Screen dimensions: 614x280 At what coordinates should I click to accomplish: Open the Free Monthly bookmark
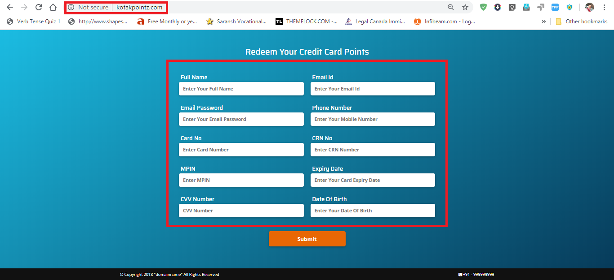pos(167,21)
